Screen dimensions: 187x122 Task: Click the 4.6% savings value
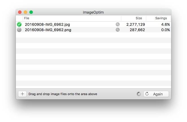click(165, 24)
